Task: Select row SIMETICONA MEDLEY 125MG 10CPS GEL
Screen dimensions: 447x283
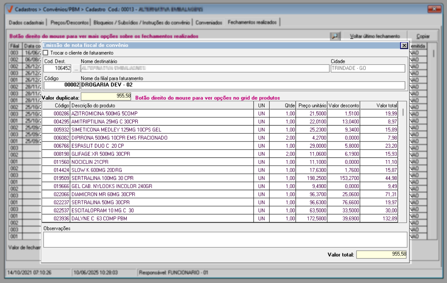Action: coord(220,130)
